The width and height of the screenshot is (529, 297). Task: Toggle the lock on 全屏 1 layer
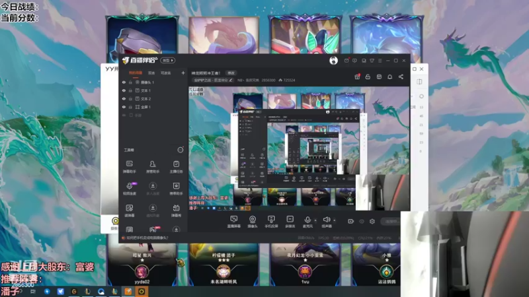(130, 107)
